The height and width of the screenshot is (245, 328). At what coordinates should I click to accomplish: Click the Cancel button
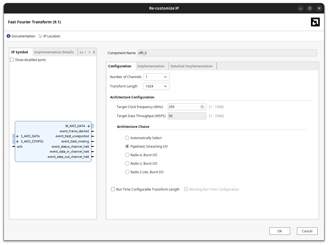(307, 231)
